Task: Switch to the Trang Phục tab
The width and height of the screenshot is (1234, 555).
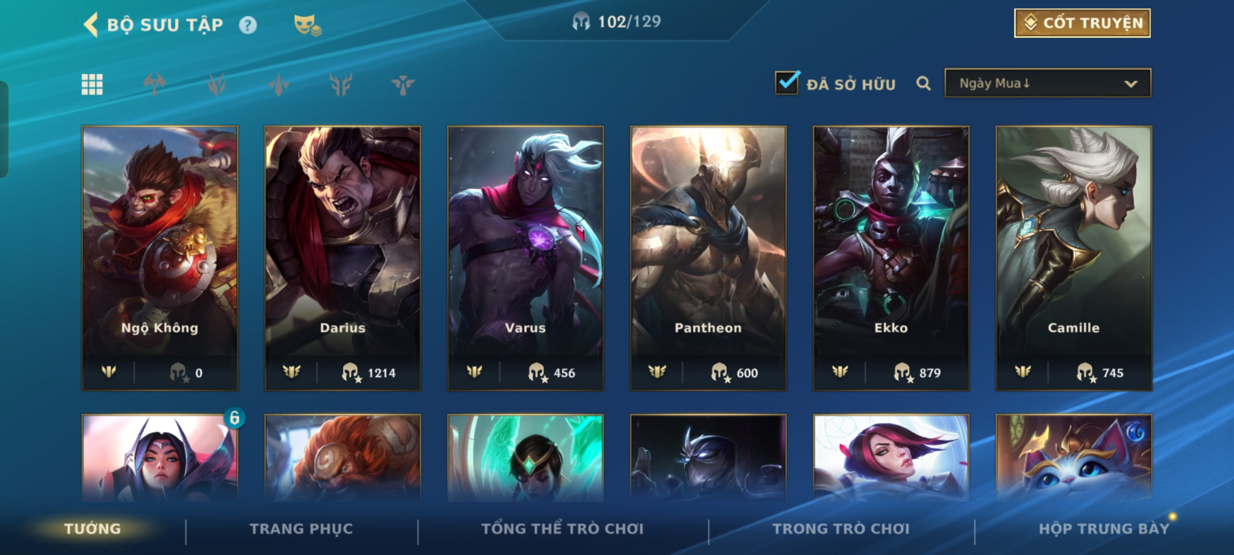Action: [x=301, y=529]
